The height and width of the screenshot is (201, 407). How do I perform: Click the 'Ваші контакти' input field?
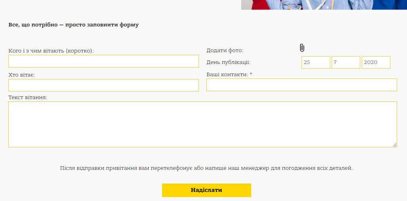point(302,85)
